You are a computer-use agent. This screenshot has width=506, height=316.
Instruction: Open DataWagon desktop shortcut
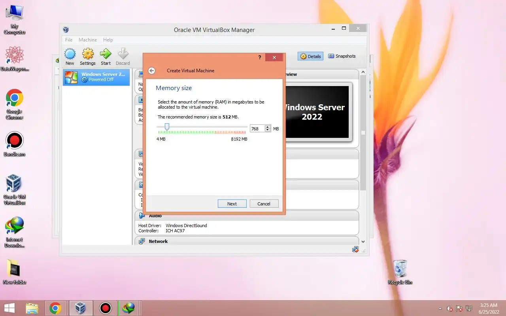[x=15, y=58]
